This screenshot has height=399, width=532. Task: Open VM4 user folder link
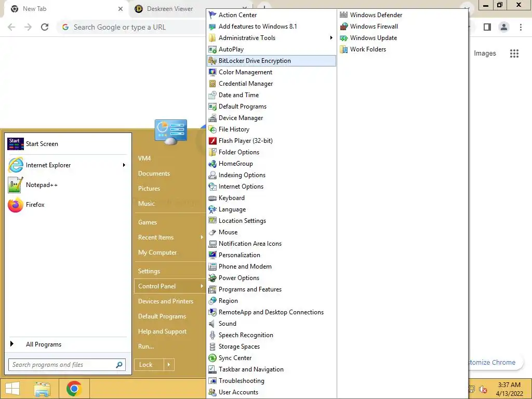144,158
